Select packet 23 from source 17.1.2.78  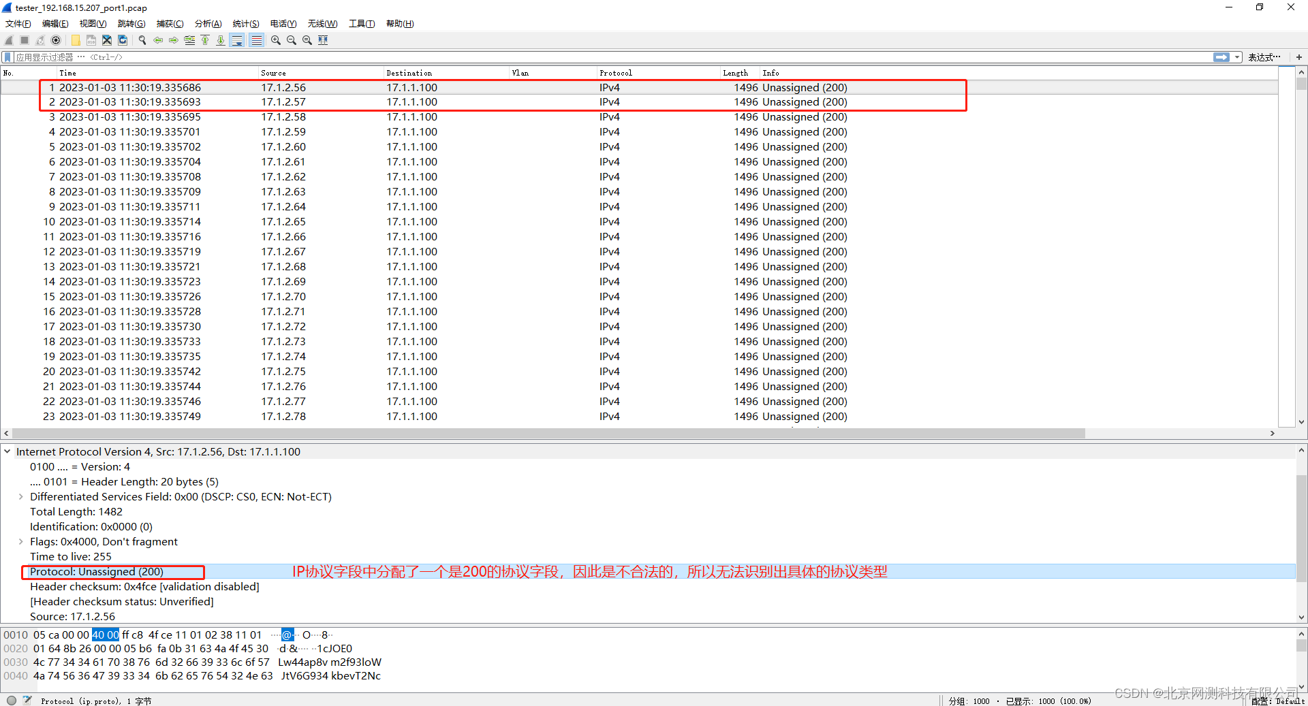point(639,416)
